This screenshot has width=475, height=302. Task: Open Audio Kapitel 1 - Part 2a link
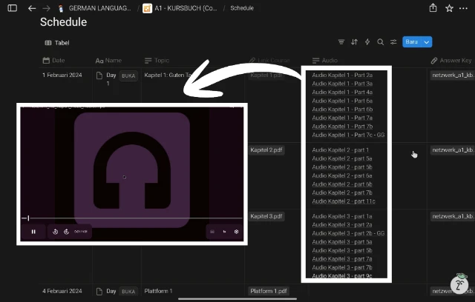tap(342, 75)
